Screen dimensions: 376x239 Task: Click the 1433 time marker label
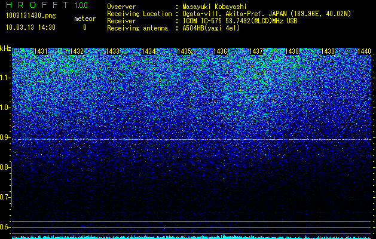[113, 51]
